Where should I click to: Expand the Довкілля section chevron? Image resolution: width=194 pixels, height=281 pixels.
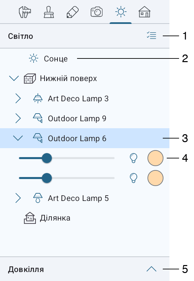pyautogui.click(x=151, y=269)
